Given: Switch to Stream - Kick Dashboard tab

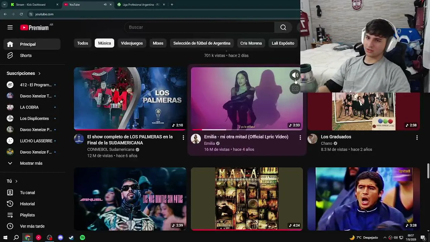Looking at the screenshot, I should [x=35, y=5].
